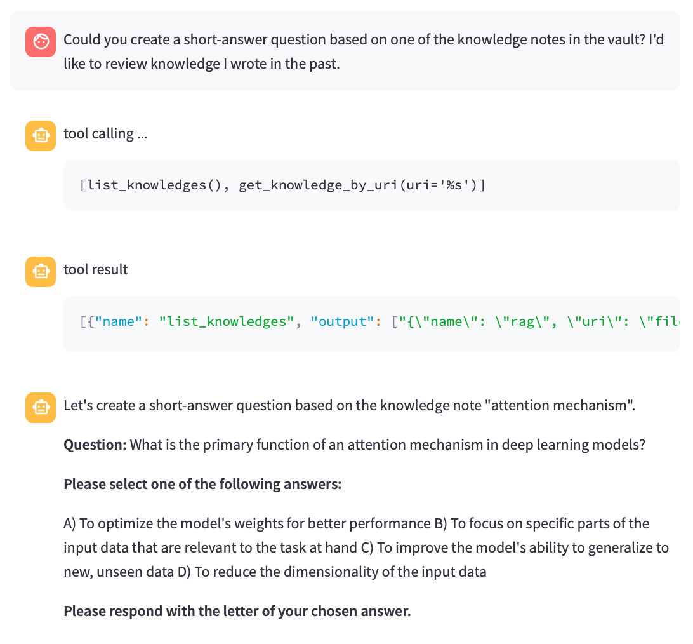Click the "output" key in the JSON result

point(343,321)
